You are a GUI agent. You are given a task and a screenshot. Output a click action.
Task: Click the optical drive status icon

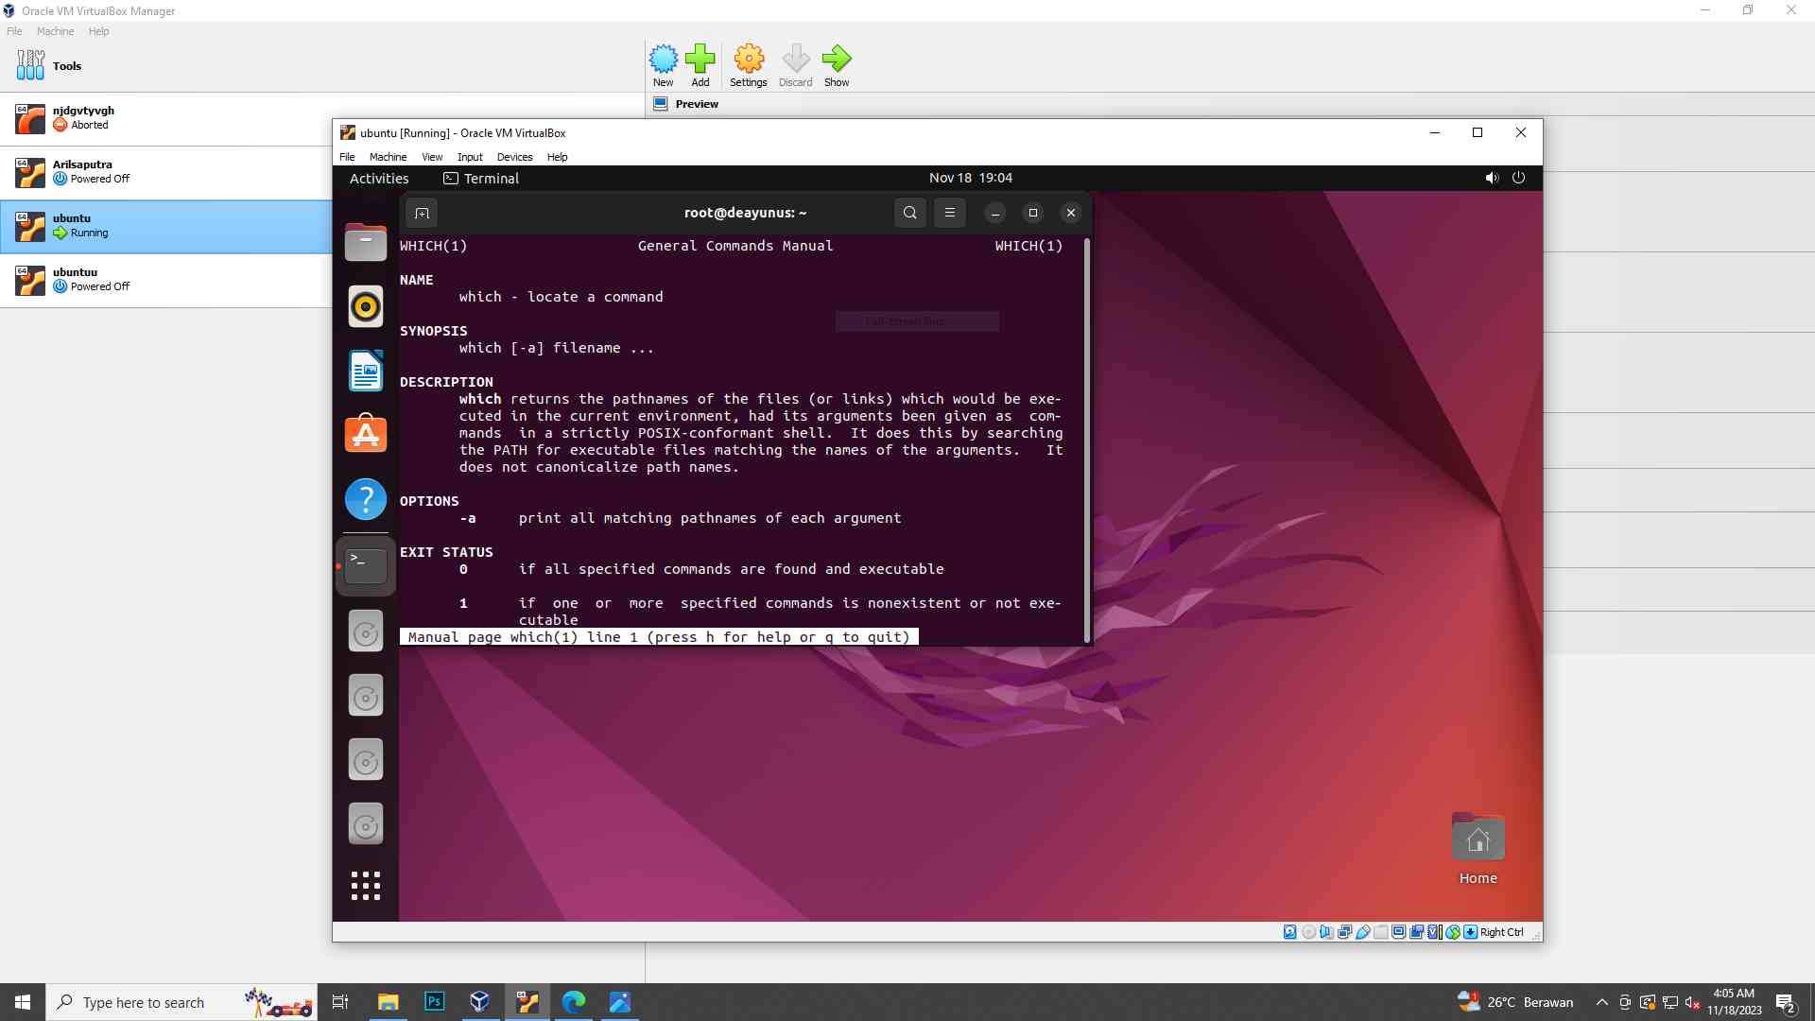pos(1309,932)
